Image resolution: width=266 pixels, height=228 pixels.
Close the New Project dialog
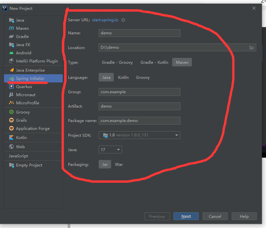pos(254,8)
